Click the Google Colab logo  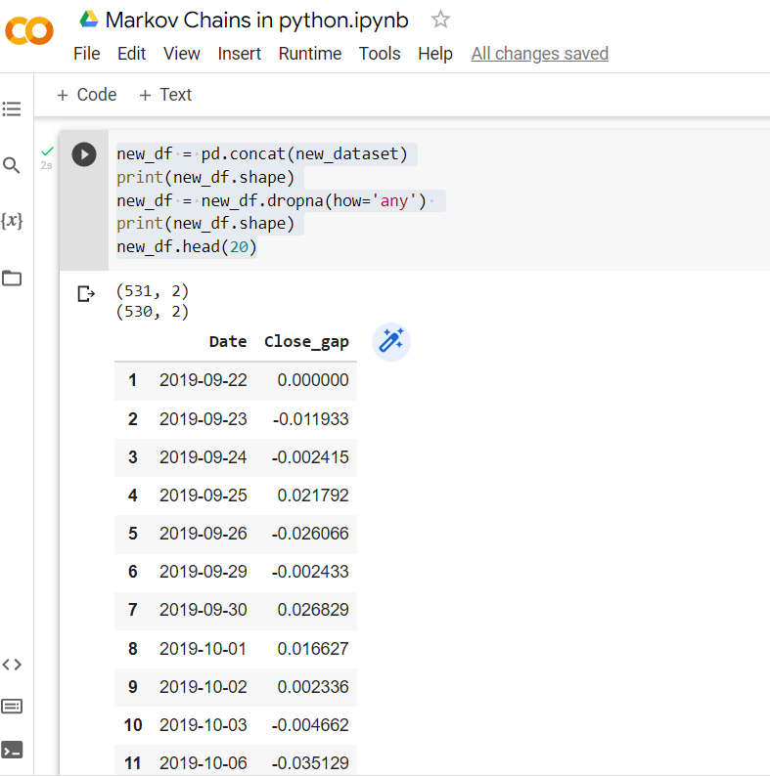(x=29, y=31)
